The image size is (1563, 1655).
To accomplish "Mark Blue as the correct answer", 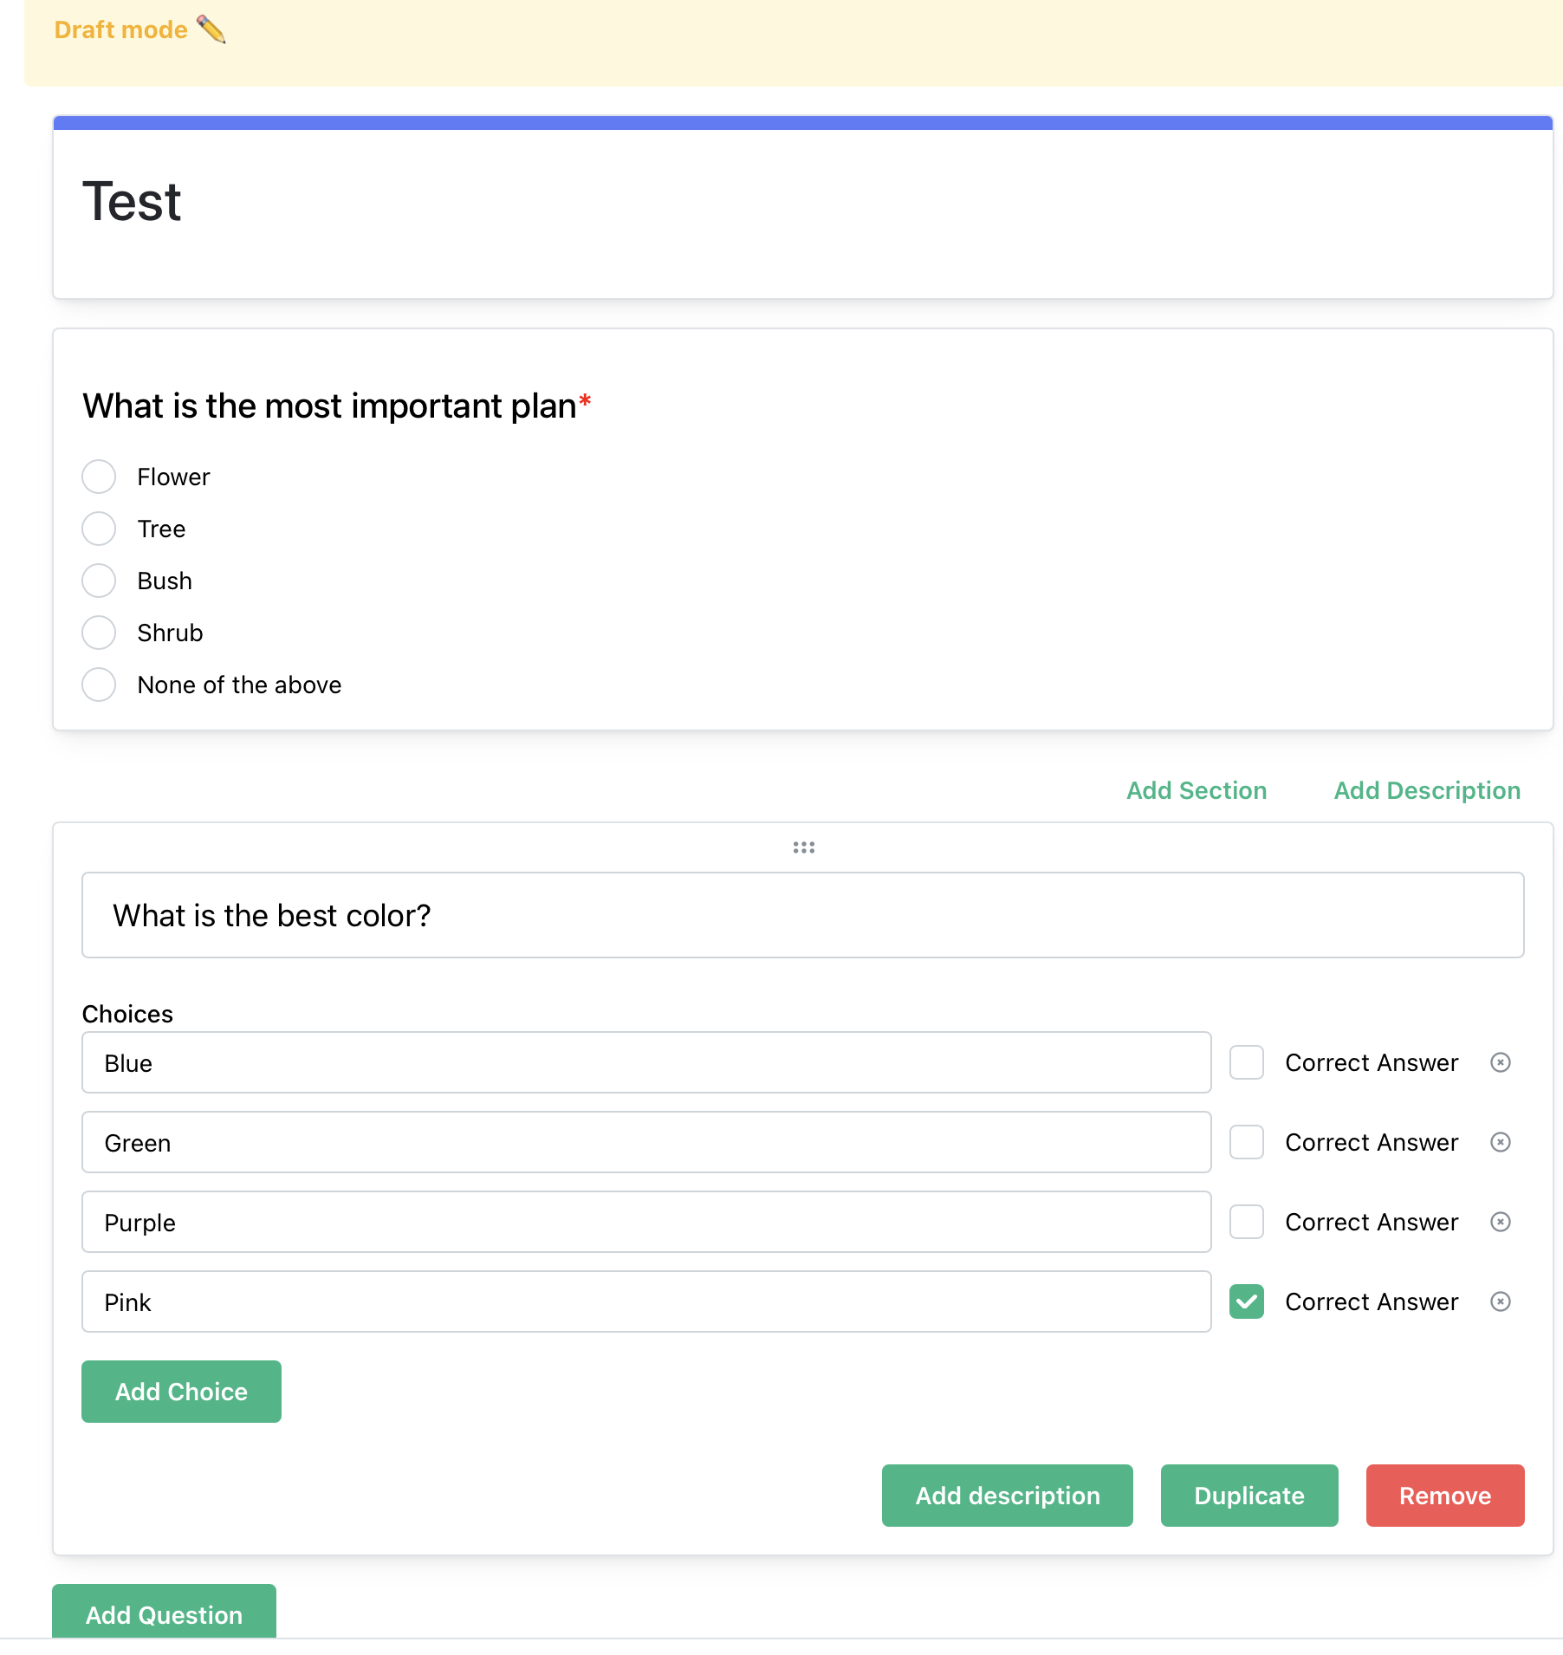I will [1246, 1062].
